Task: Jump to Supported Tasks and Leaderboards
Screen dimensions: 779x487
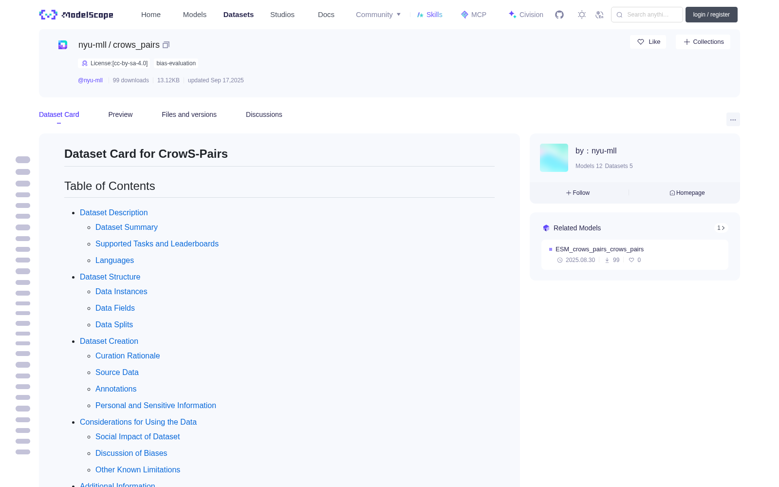Action: coord(157,244)
